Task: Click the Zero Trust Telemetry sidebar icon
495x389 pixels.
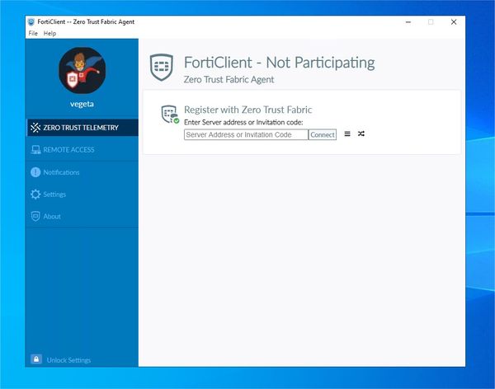Action: point(35,128)
